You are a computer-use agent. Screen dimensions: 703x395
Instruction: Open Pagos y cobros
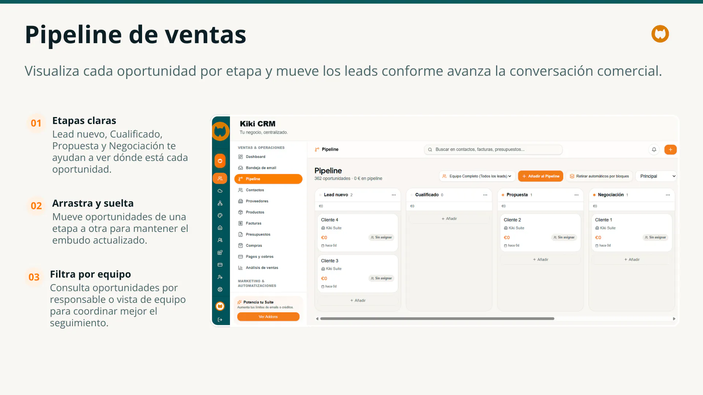click(268, 257)
